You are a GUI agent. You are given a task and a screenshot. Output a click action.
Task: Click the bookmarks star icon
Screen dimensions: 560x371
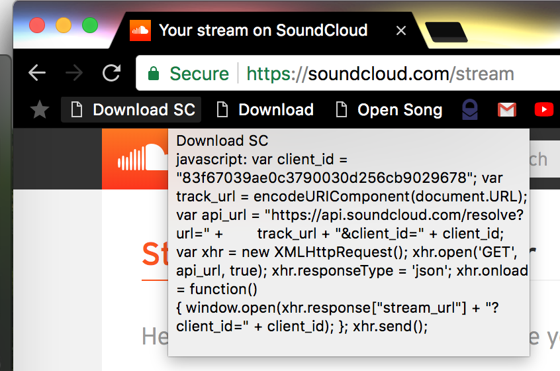[40, 110]
